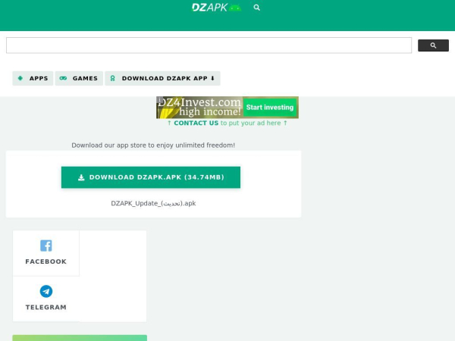Screen dimensions: 455x341
Task: Open the Games category
Action: [x=79, y=78]
